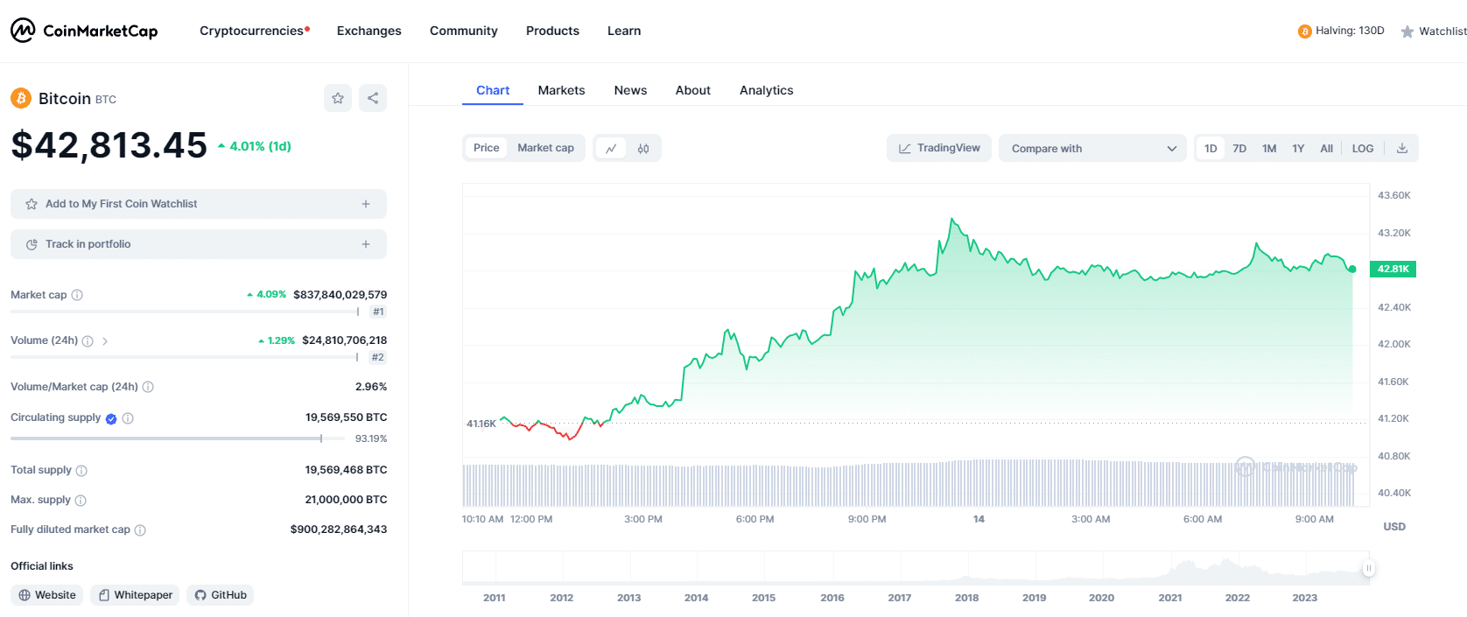The image size is (1467, 617).
Task: Click Circulating supply info icon
Action: pyautogui.click(x=128, y=418)
